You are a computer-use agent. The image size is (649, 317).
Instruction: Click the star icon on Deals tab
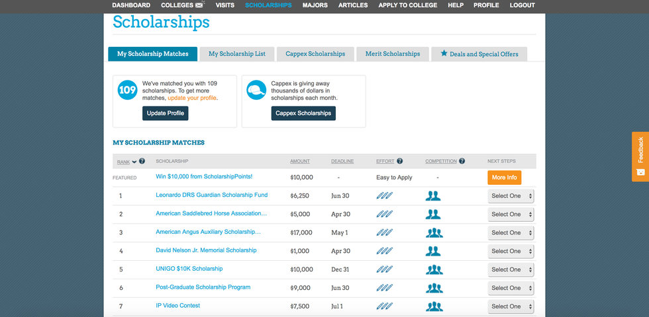[x=444, y=53]
